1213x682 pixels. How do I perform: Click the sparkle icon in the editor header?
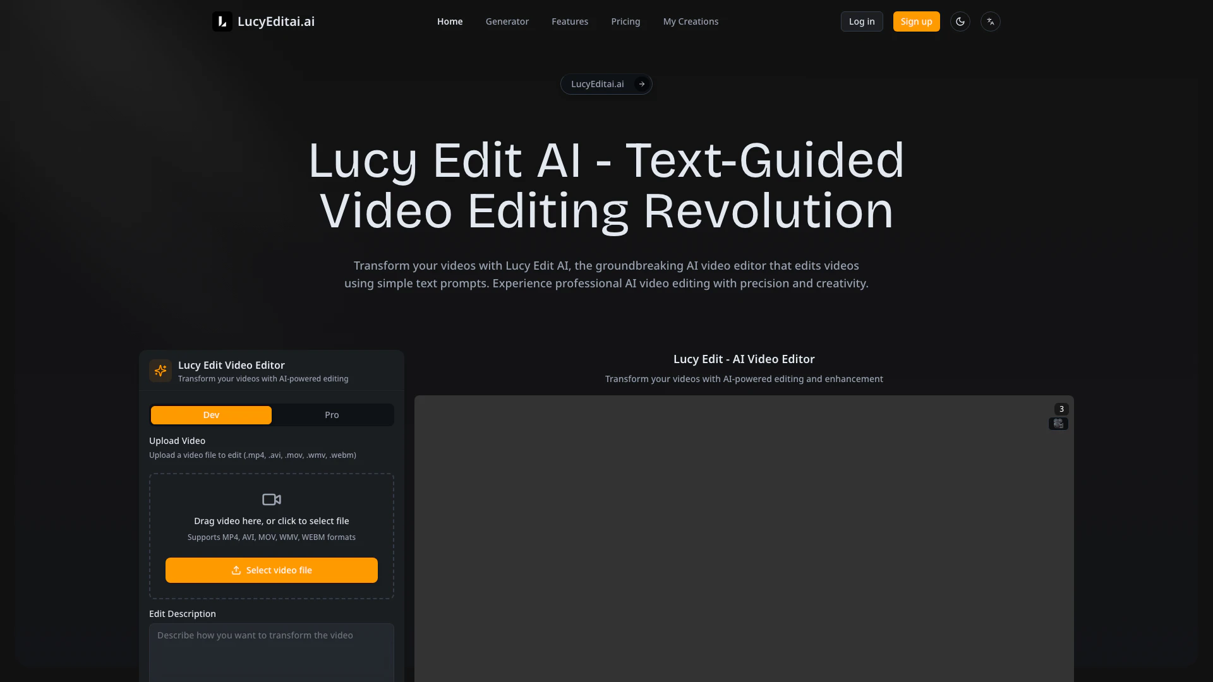[160, 371]
